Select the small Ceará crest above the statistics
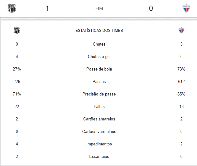This screenshot has height=166, width=197. tap(17, 31)
